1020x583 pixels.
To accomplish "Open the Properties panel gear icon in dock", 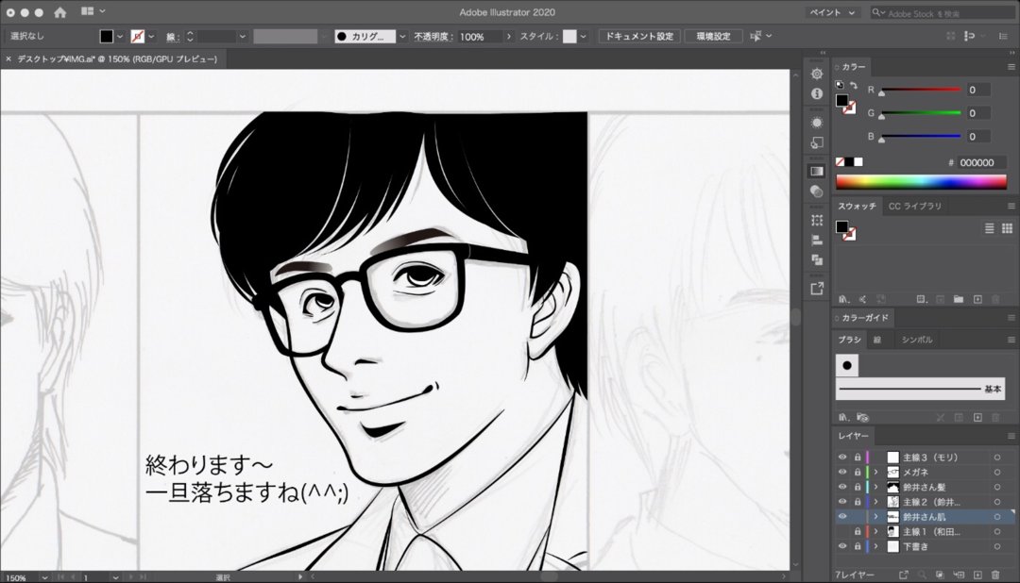I will pos(817,75).
